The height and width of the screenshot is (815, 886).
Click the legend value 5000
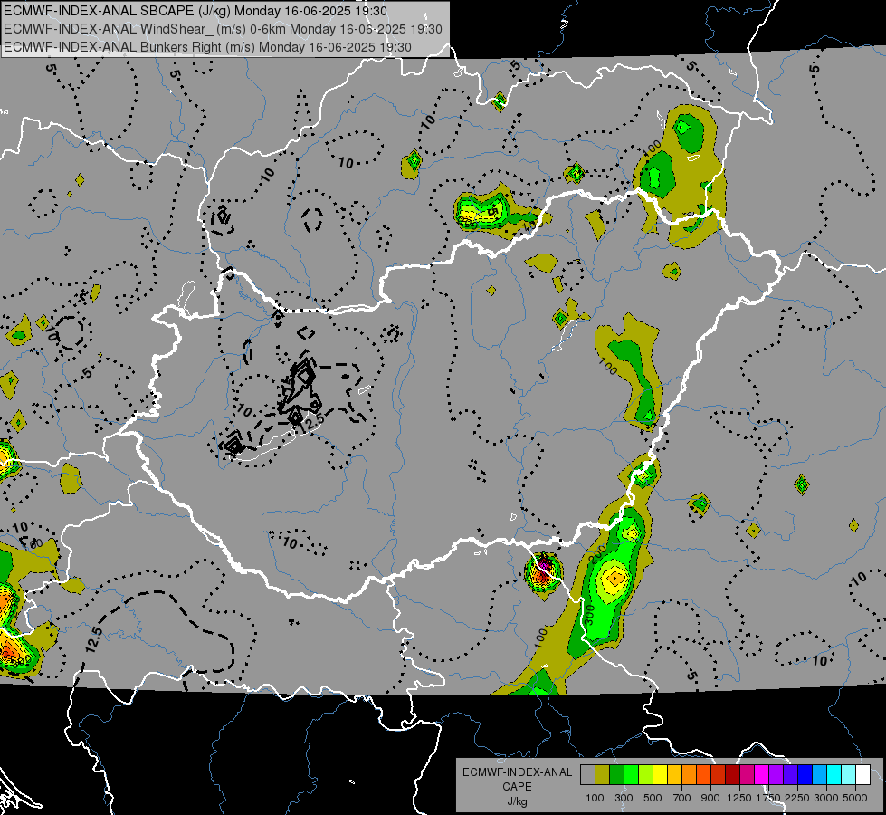[x=855, y=798]
